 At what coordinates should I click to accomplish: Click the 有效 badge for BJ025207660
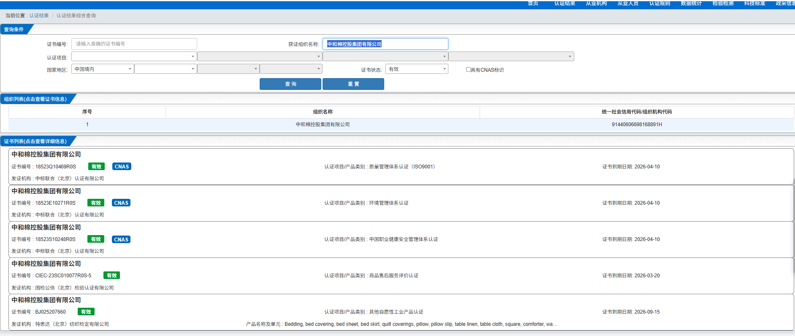86,312
